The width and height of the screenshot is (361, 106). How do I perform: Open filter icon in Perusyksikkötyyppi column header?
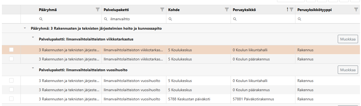[356, 9]
